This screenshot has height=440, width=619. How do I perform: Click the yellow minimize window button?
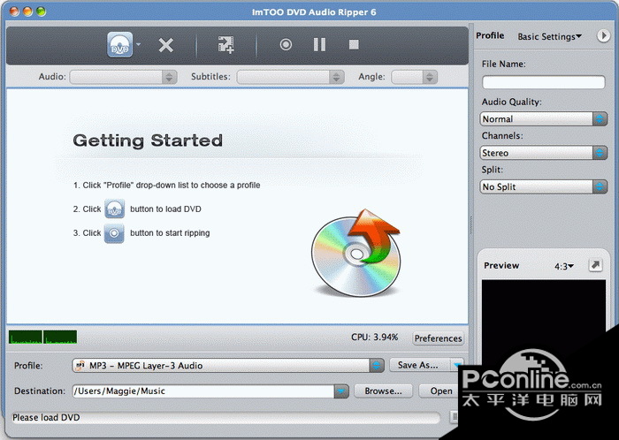[27, 11]
